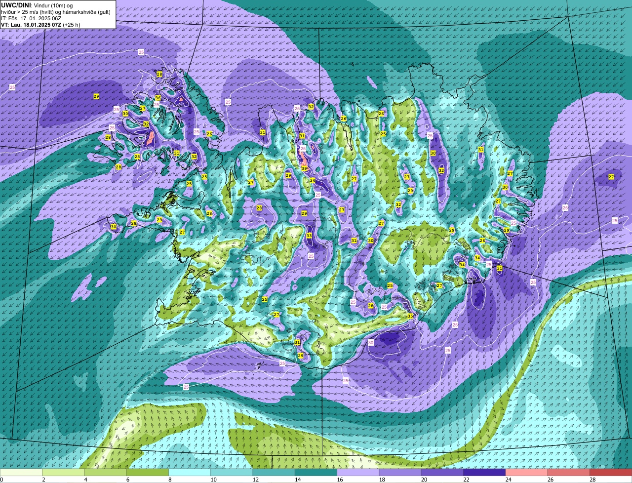
Task: Click the yellow "33" peak gust label
Action: [309, 236]
